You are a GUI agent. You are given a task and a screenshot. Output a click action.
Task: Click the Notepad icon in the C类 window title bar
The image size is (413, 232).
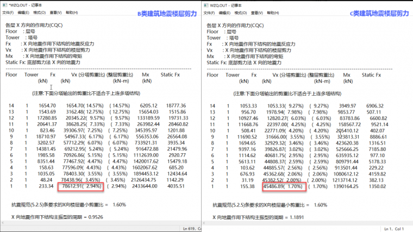(x=208, y=4)
